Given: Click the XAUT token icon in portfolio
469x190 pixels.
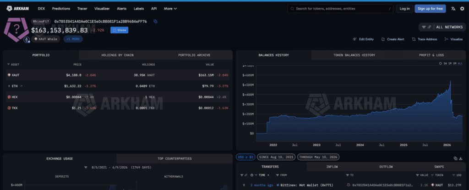Looking at the screenshot, I should tap(9, 75).
